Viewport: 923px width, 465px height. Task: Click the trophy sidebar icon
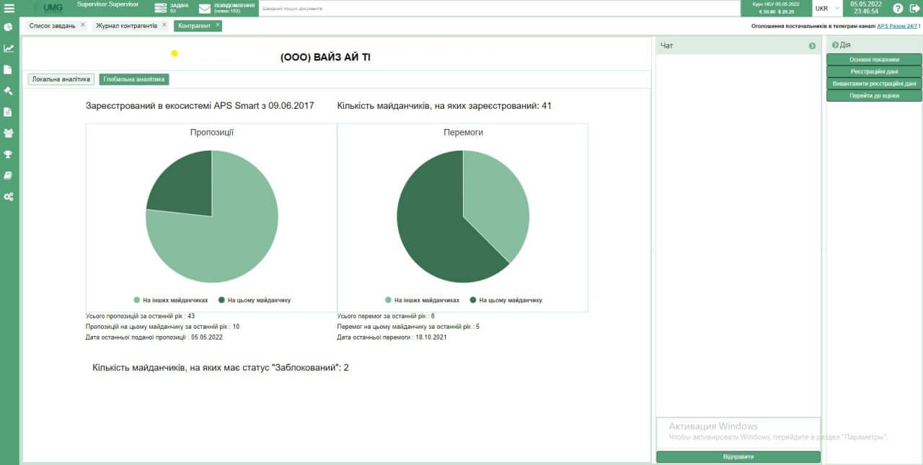[x=9, y=154]
